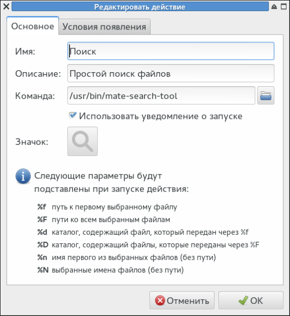Click into the Описание field 'Простой поиск файлов'
Image resolution: width=290 pixels, height=316 pixels.
pyautogui.click(x=171, y=73)
